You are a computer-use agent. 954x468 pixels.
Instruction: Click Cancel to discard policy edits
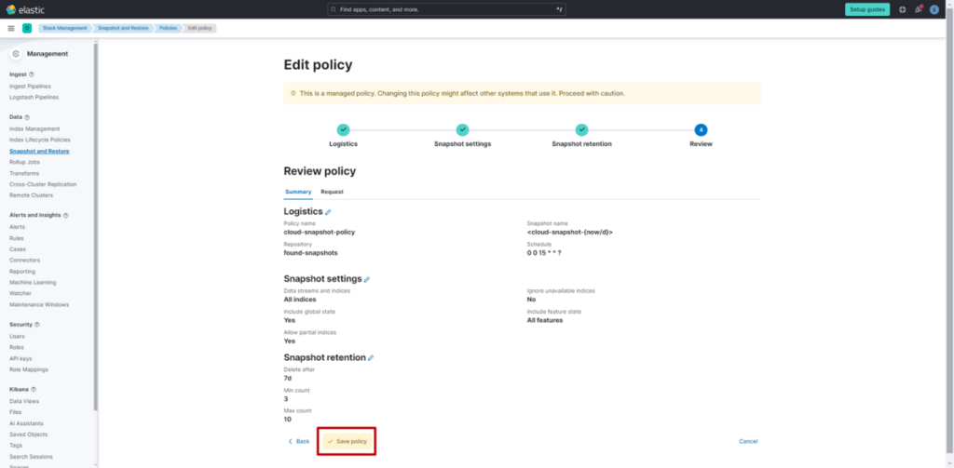(x=748, y=441)
